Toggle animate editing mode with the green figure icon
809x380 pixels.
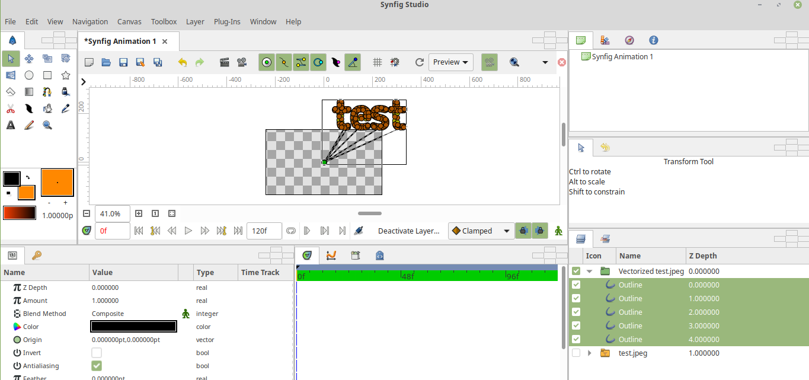(x=558, y=231)
